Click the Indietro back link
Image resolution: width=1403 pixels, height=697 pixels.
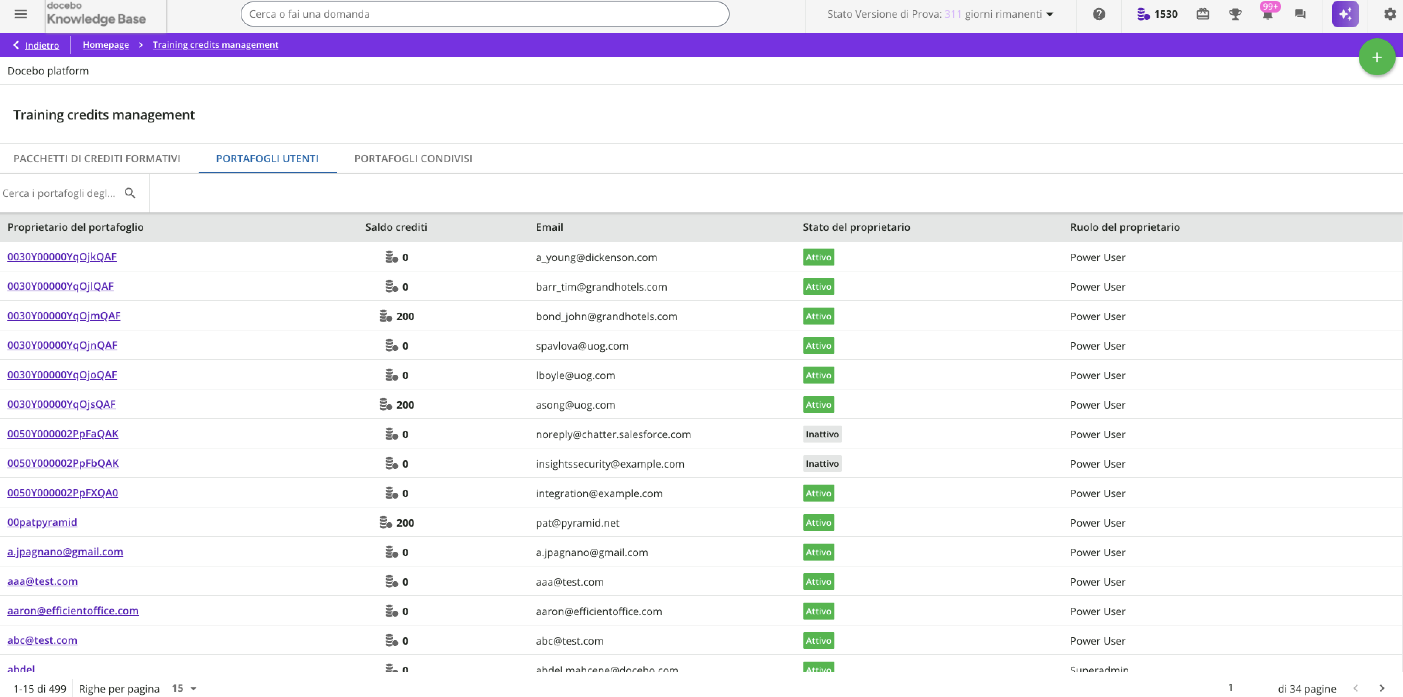coord(41,45)
